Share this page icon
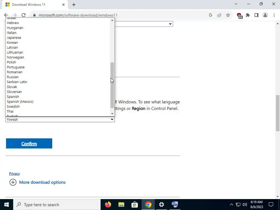 tap(219, 15)
